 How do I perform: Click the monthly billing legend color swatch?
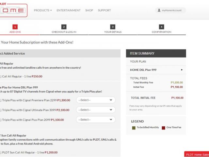[133, 127]
